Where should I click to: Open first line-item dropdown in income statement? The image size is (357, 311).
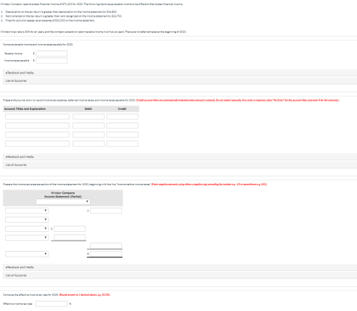click(27, 211)
